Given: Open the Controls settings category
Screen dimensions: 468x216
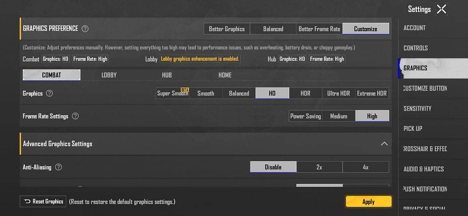Looking at the screenshot, I should (416, 48).
